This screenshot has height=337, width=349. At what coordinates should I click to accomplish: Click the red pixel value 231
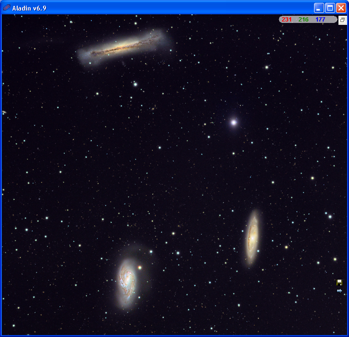[286, 20]
